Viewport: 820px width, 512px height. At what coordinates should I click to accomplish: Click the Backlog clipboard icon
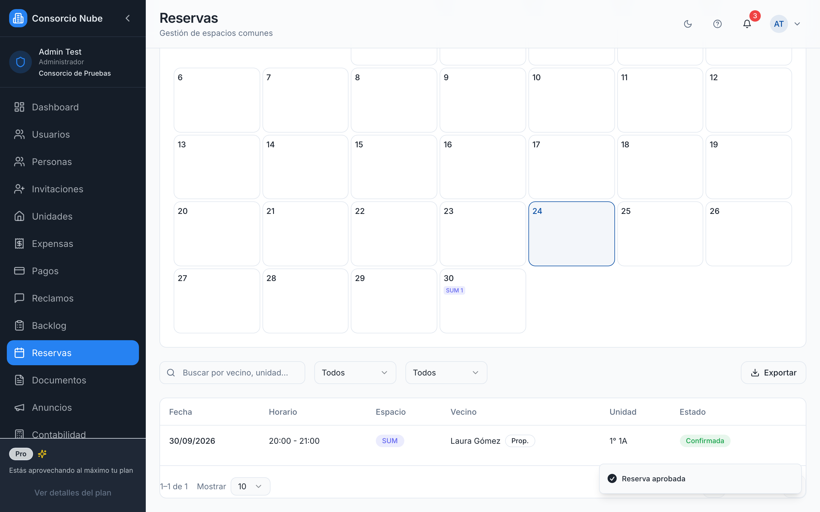[19, 325]
